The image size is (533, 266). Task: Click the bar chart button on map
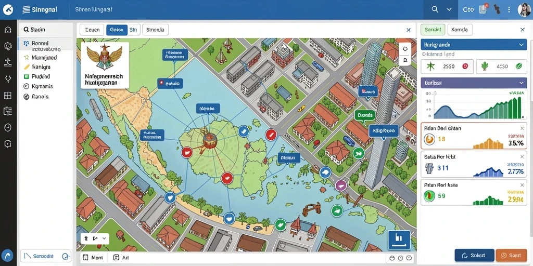tap(399, 240)
